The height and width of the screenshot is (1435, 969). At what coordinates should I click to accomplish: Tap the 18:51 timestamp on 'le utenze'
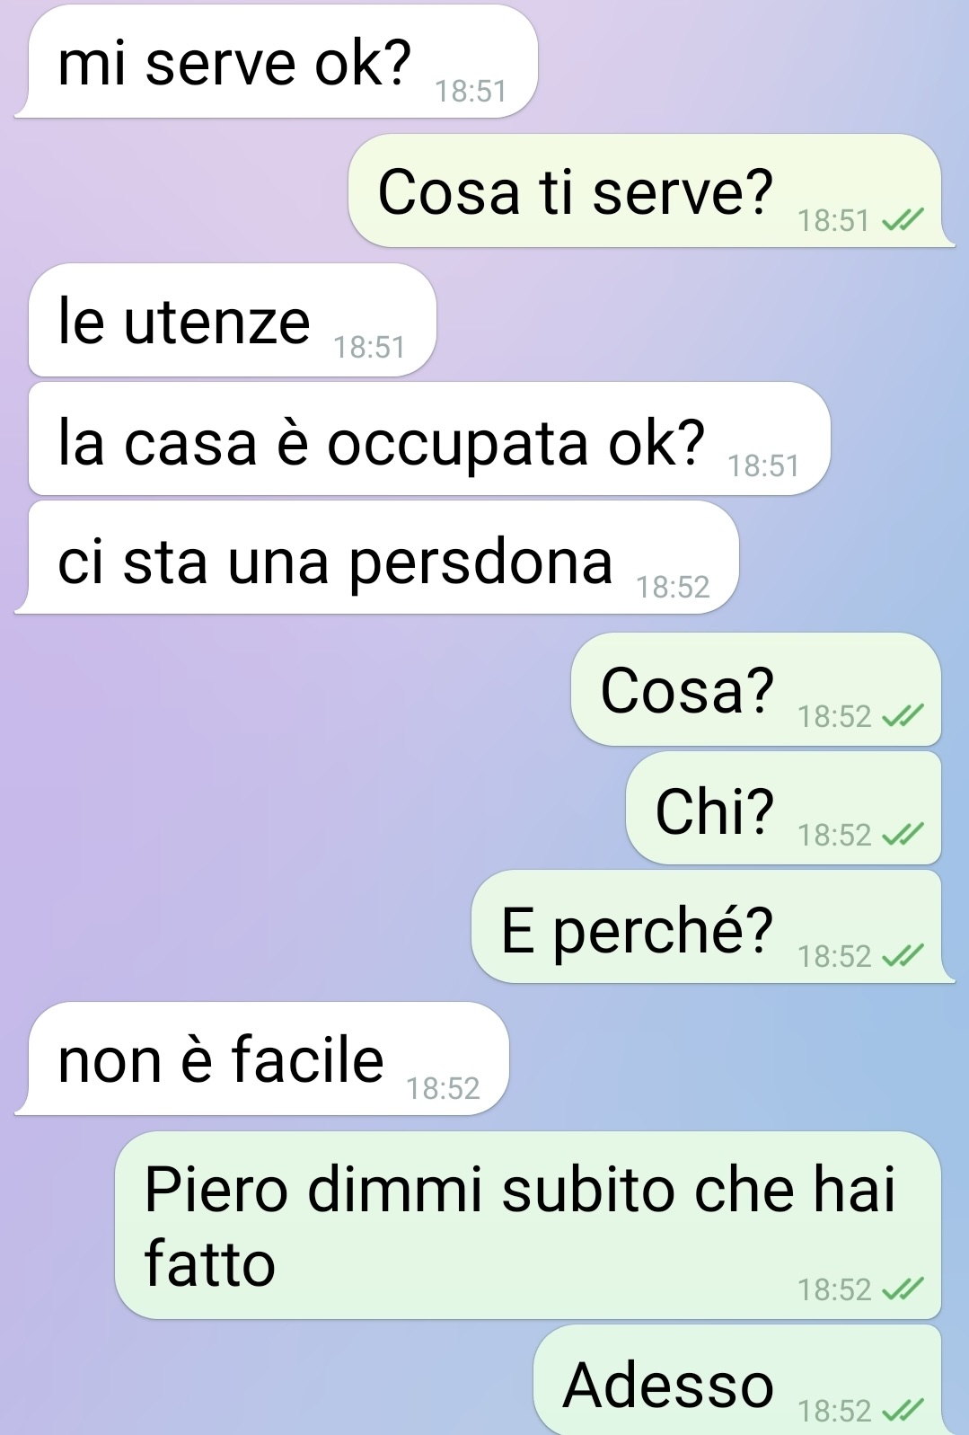369,347
